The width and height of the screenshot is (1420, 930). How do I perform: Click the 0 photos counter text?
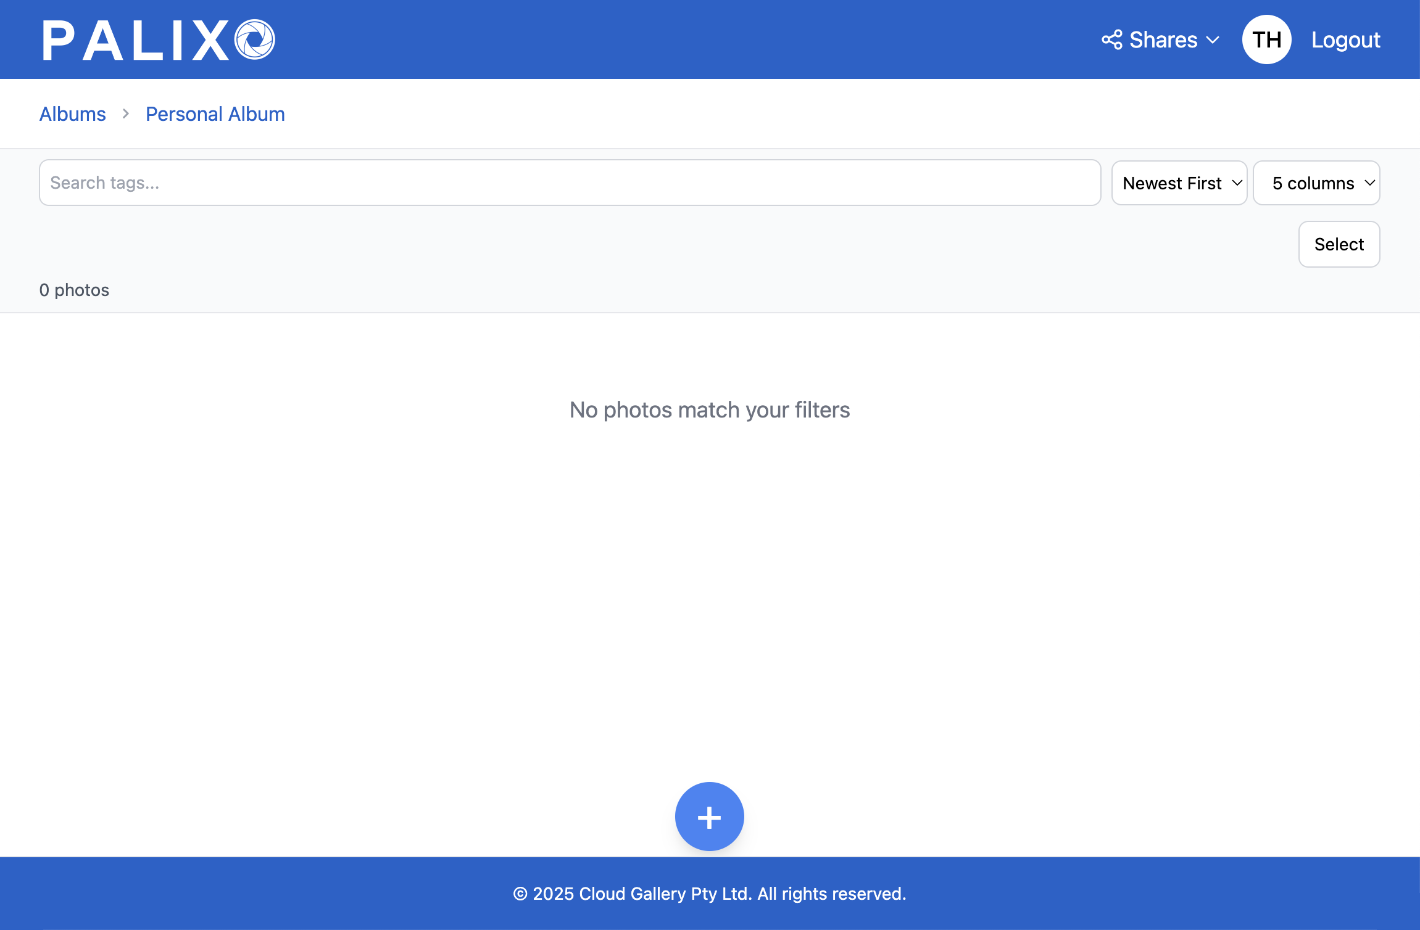click(74, 289)
